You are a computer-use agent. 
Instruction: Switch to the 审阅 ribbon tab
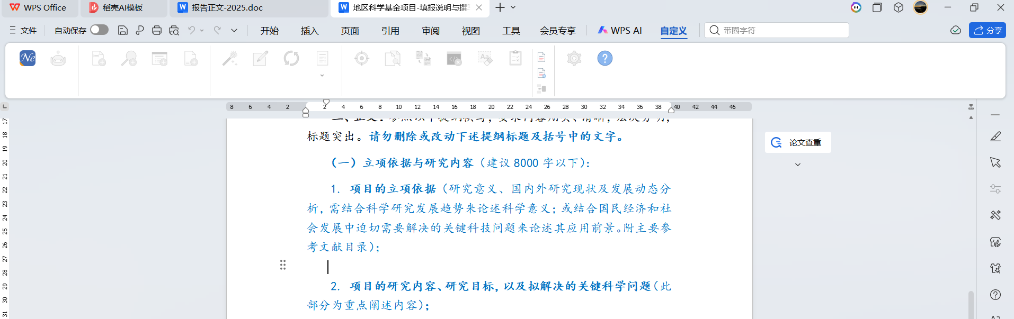point(431,31)
